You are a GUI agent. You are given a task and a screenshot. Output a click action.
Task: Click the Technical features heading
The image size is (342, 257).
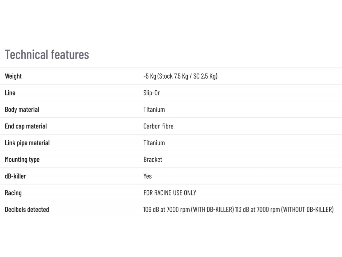[47, 55]
